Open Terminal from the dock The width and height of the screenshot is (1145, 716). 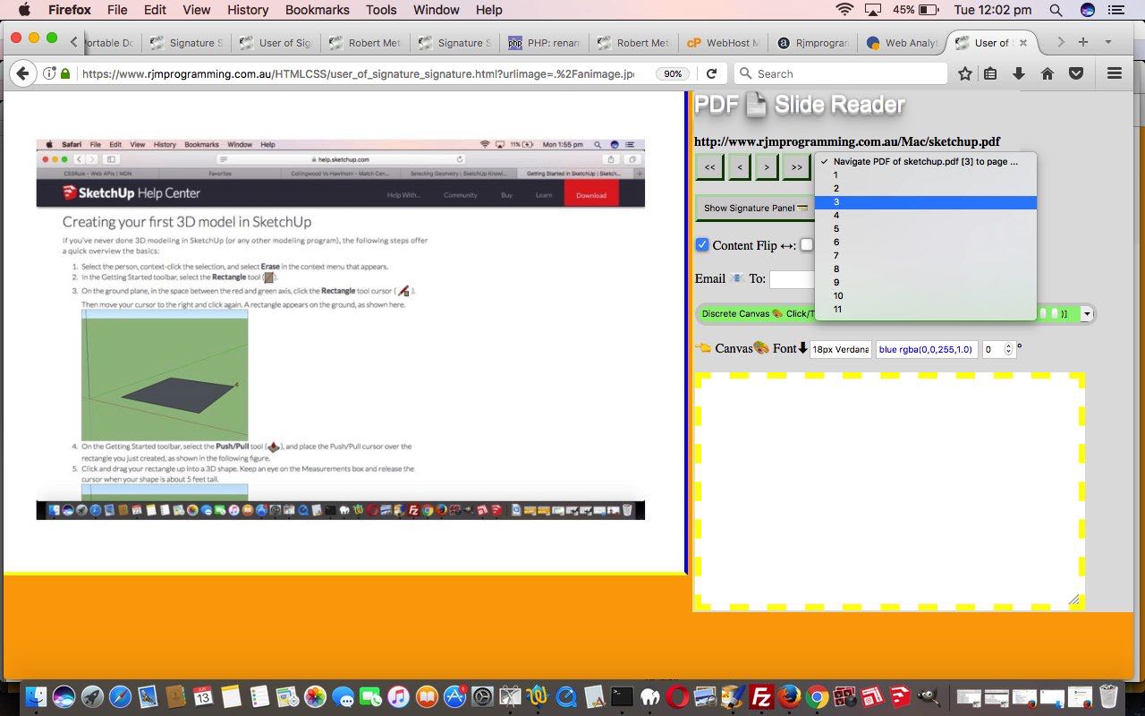[622, 696]
